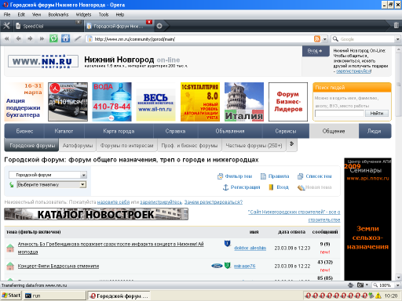Open the File menu
This screenshot has width=402, height=301.
tap(7, 15)
